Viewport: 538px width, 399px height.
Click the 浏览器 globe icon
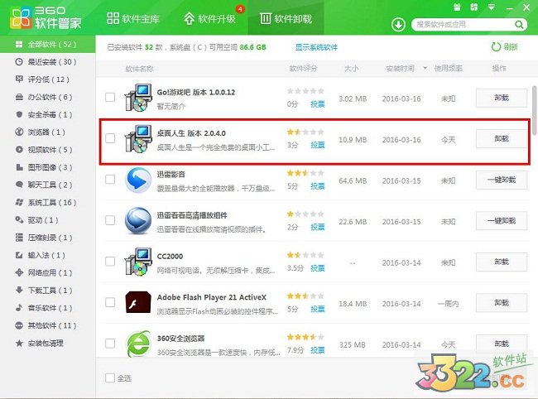coord(19,132)
